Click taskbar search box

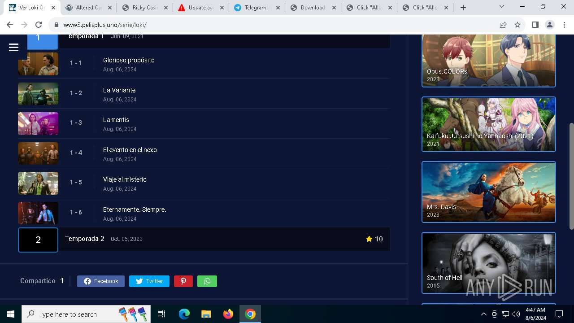pyautogui.click(x=87, y=314)
